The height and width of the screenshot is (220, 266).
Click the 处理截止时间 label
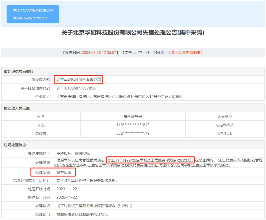40,197
